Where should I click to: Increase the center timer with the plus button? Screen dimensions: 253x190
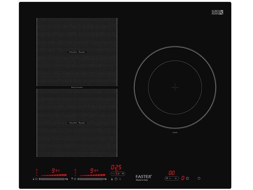(118, 174)
